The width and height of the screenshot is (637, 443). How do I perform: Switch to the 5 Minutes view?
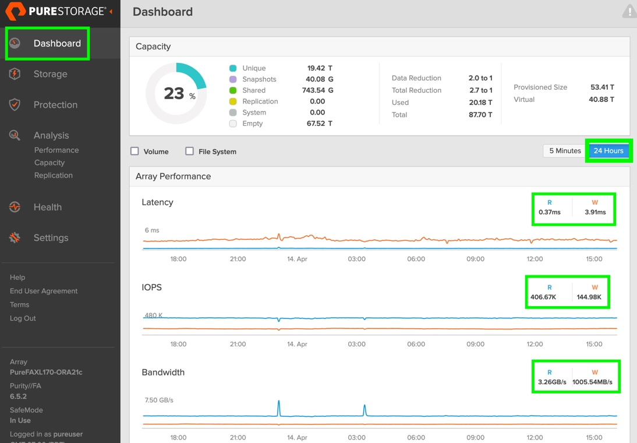(x=565, y=151)
